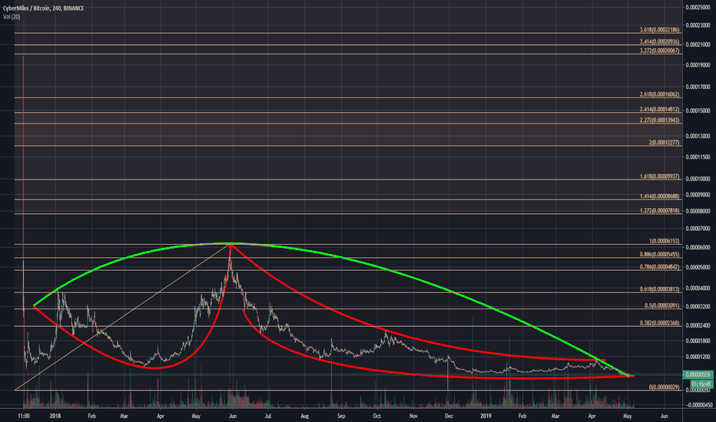Click the Sep time axis label
Image resolution: width=716 pixels, height=422 pixels.
click(x=340, y=416)
